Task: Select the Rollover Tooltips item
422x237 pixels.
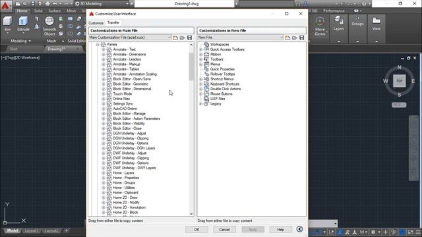Action: pyautogui.click(x=223, y=74)
